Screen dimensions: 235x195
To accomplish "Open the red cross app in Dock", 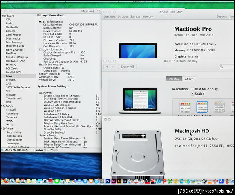I will (x=215, y=181).
